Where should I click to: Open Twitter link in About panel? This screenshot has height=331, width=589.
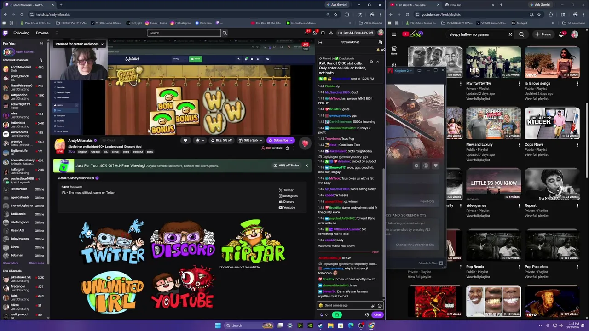point(286,190)
